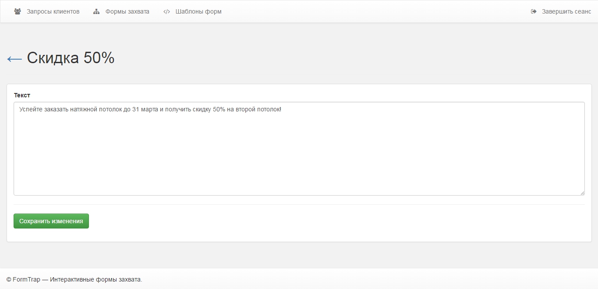The width and height of the screenshot is (598, 289).
Task: Click the empty space in the top navigation bar
Action: click(x=372, y=11)
